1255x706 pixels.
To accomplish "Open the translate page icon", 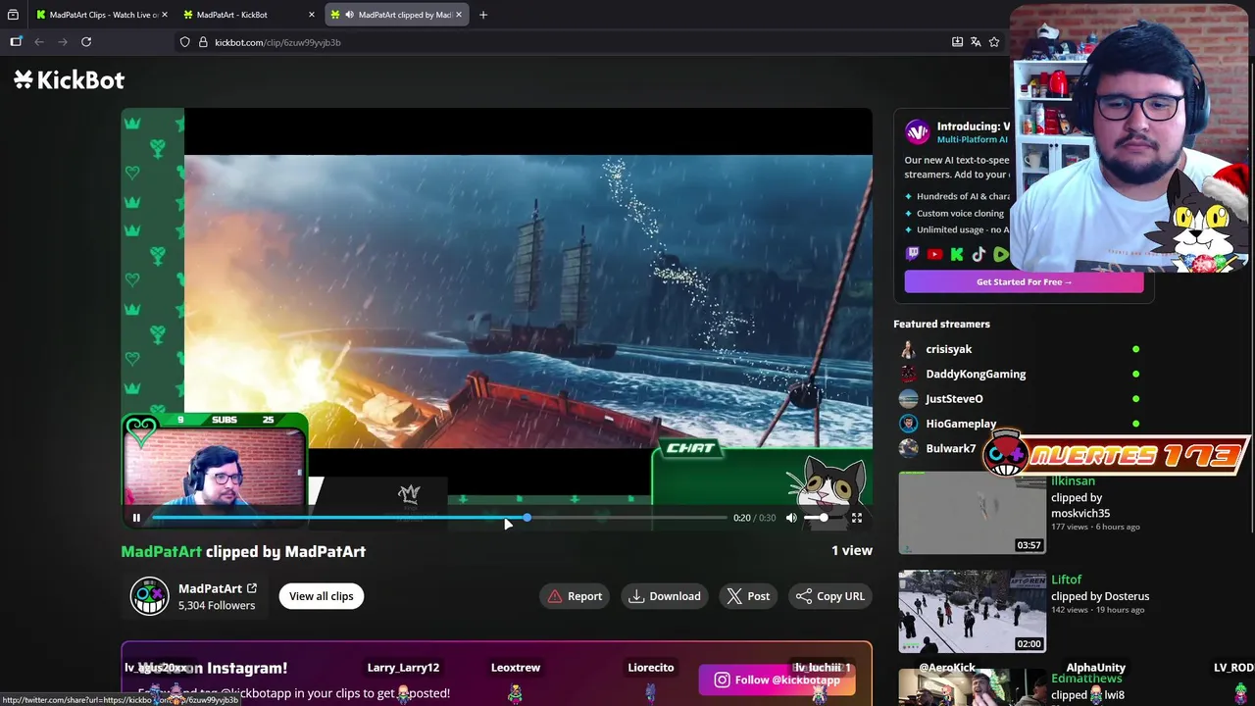I will pos(976,42).
